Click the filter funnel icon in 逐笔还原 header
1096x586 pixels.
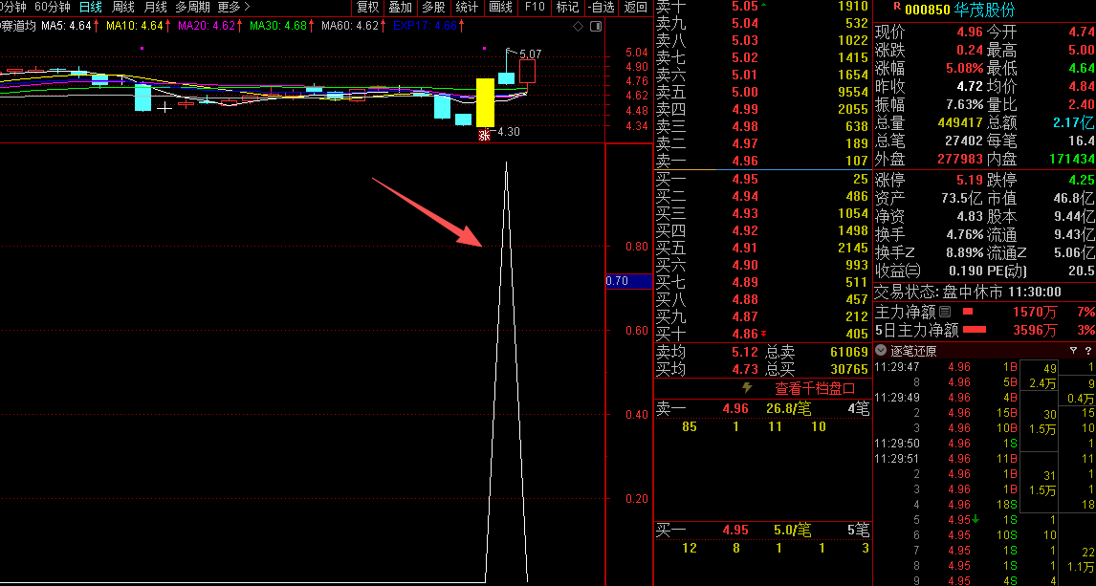click(1073, 351)
